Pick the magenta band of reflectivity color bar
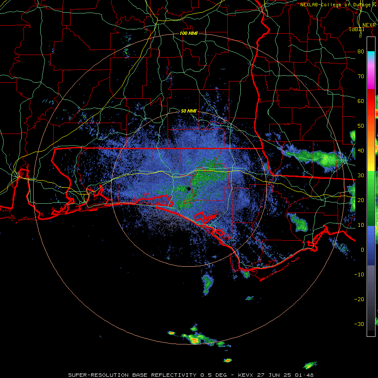Screen dimensions: 378x378 tap(371, 77)
